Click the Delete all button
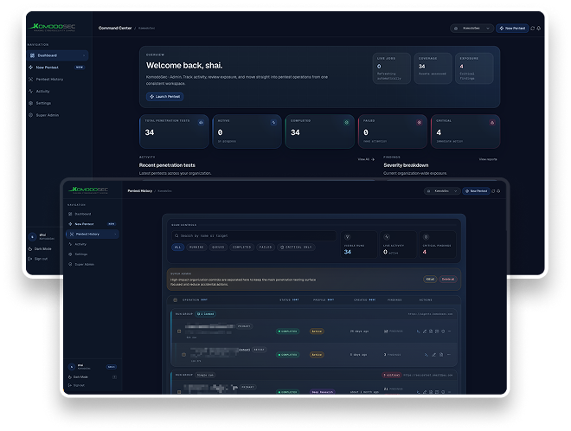 pos(448,279)
